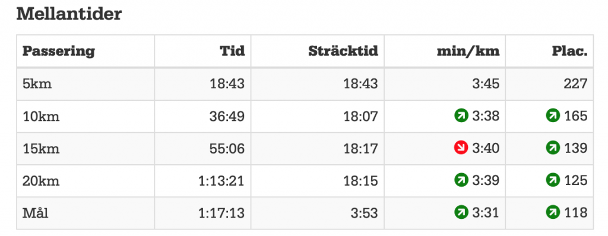This screenshot has width=608, height=236.
Task: Click the Mellantider heading
Action: (x=69, y=14)
